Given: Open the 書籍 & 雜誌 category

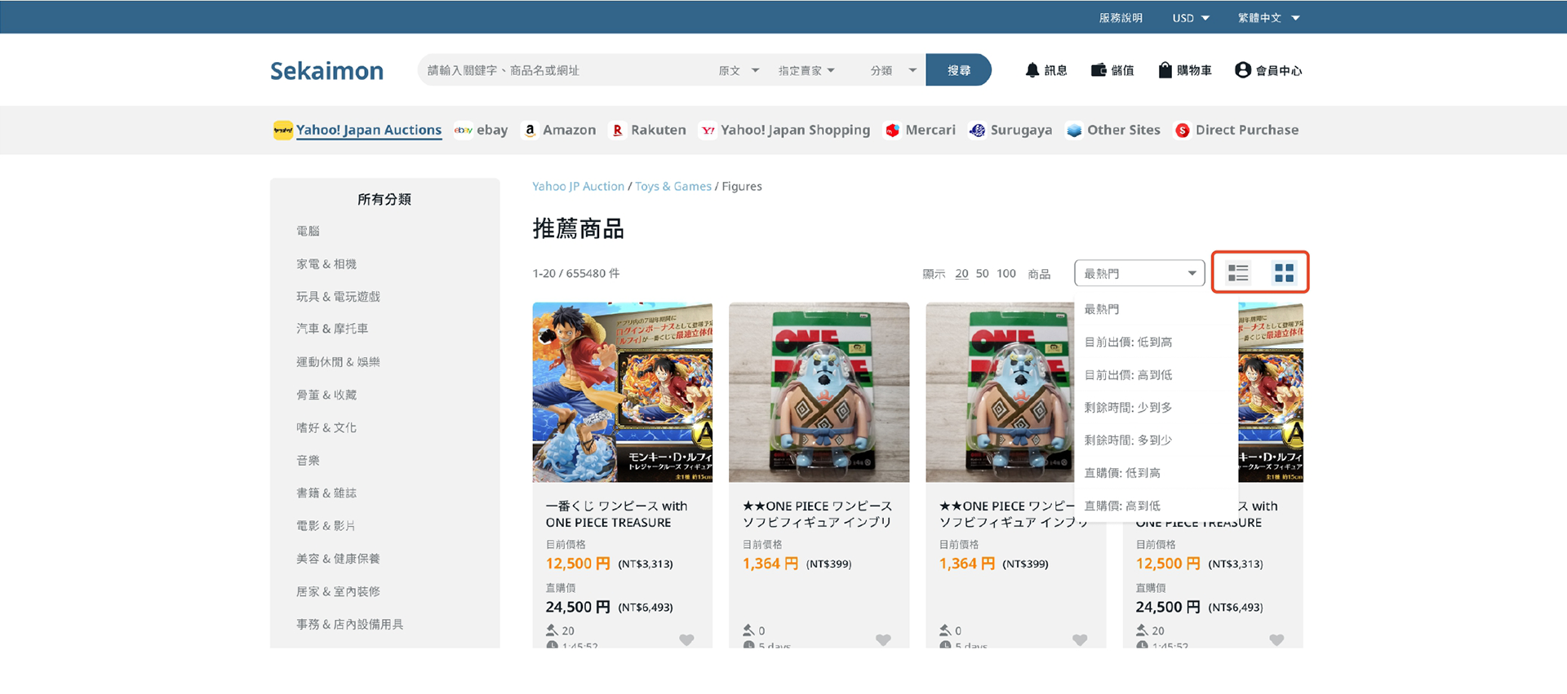Looking at the screenshot, I should [x=326, y=493].
